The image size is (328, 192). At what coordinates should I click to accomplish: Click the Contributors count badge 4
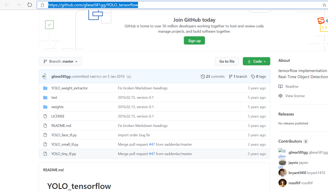[306, 141]
